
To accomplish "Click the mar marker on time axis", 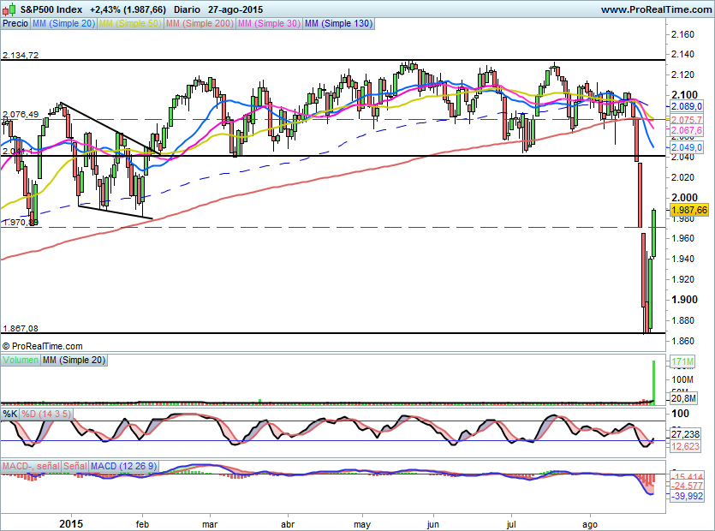I will (210, 524).
